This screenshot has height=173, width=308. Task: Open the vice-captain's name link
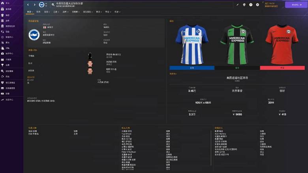coord(111,69)
